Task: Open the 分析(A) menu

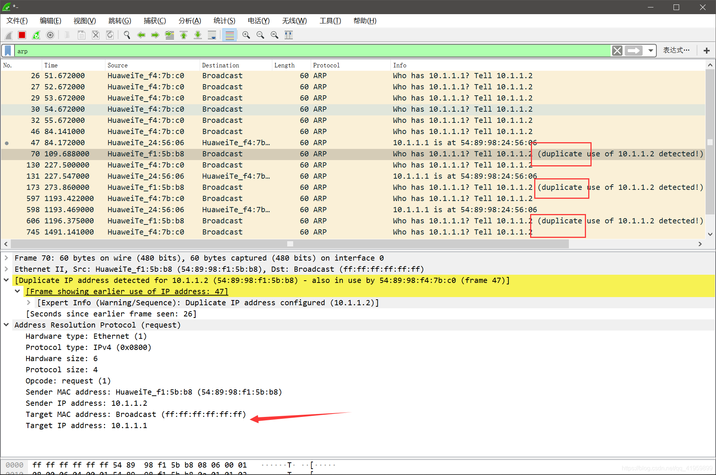Action: 190,21
